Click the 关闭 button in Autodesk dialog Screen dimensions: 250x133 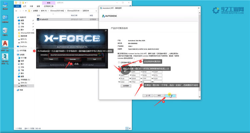(159, 96)
